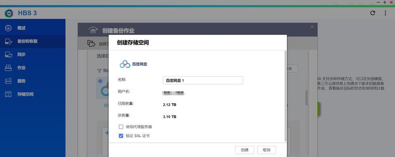
Task: Click the HBS 3 title text
Action: (x=28, y=13)
